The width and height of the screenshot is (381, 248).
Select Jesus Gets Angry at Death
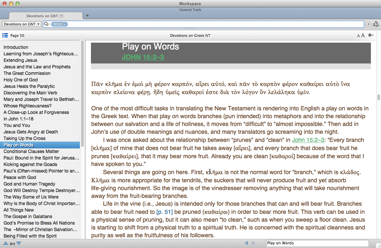[x=31, y=132]
